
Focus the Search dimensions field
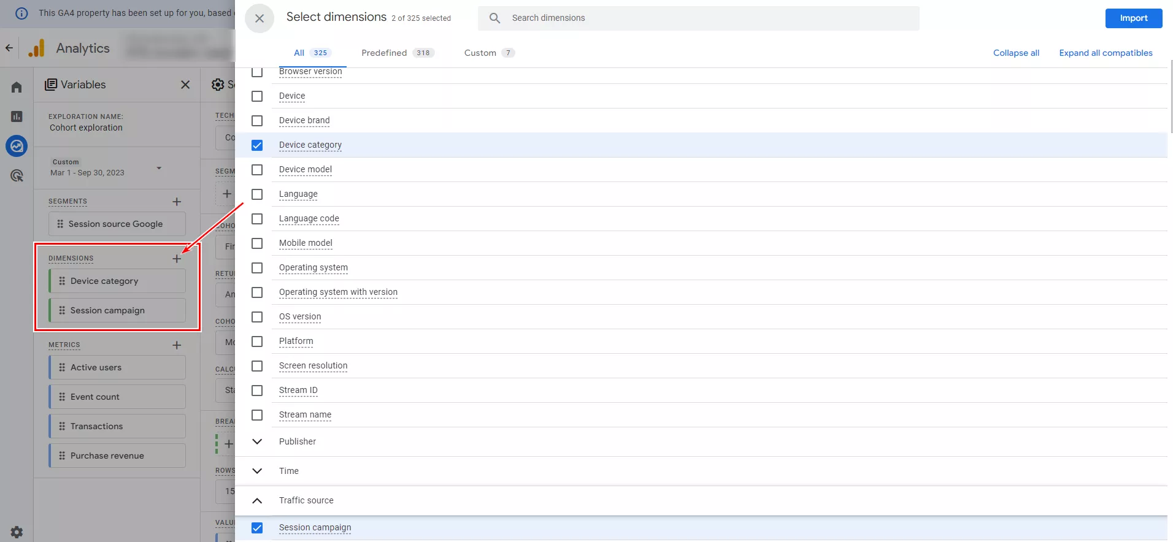(699, 18)
